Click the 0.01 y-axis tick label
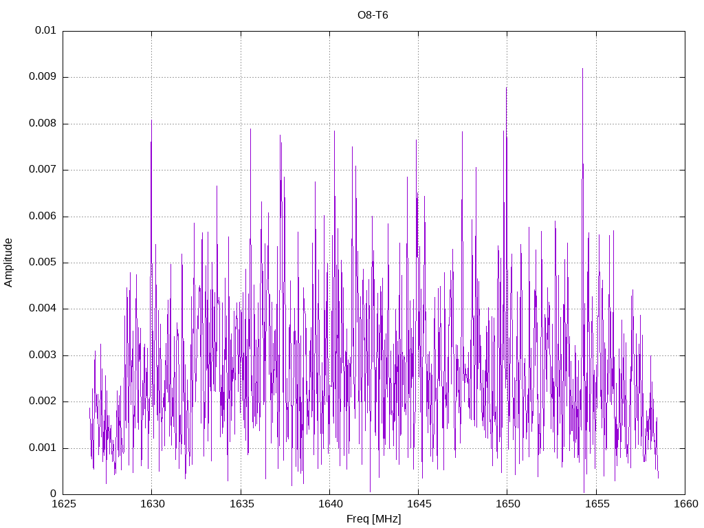Image resolution: width=704 pixels, height=528 pixels. point(46,30)
